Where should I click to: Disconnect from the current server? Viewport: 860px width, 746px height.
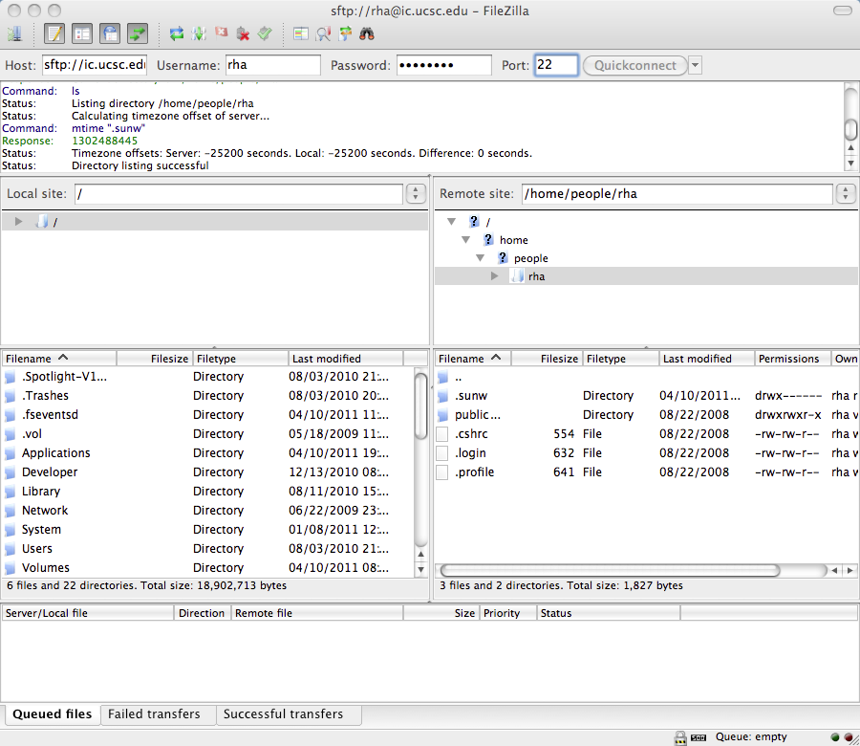243,34
